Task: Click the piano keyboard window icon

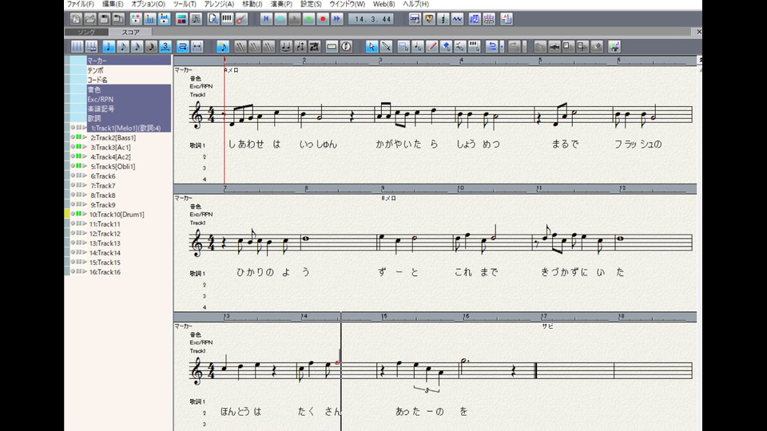Action: coord(228,19)
